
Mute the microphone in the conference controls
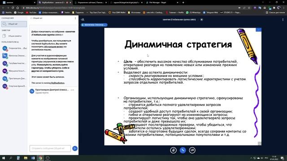174,150
